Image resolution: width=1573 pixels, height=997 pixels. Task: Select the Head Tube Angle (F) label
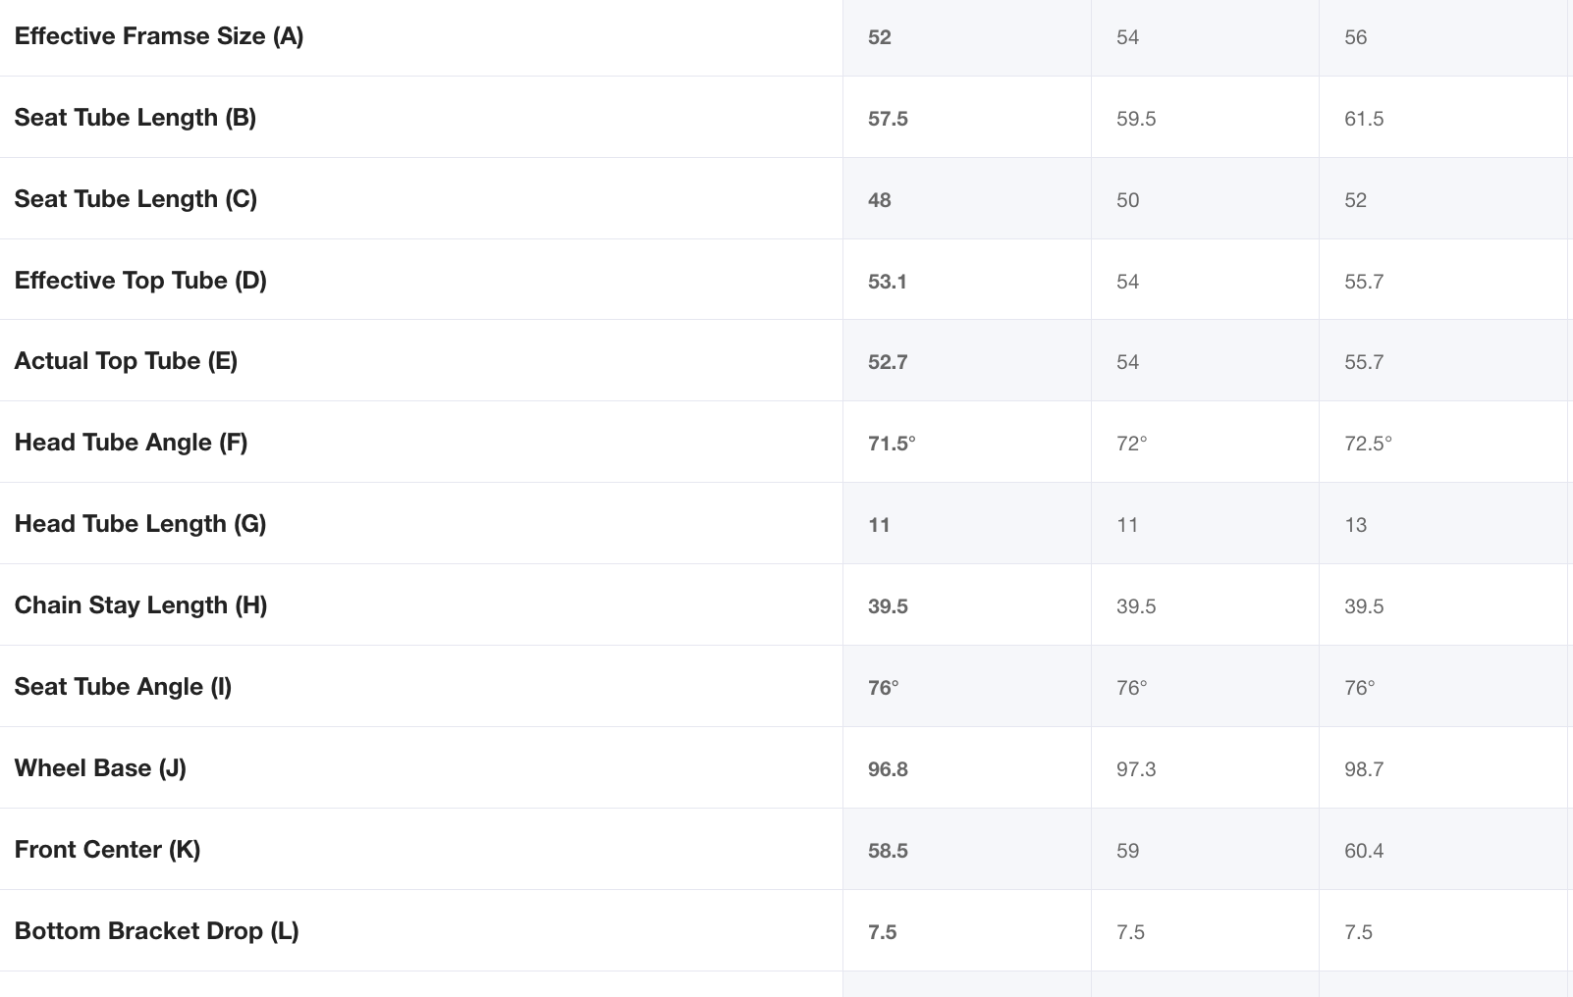[x=131, y=443]
